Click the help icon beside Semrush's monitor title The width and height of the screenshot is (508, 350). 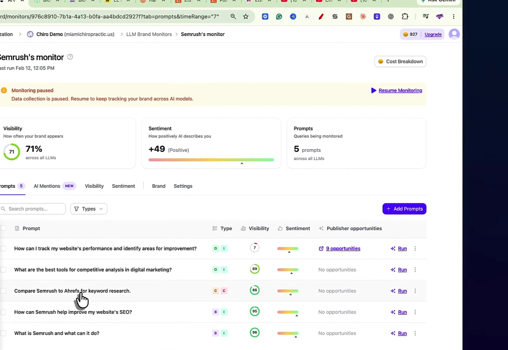70,57
